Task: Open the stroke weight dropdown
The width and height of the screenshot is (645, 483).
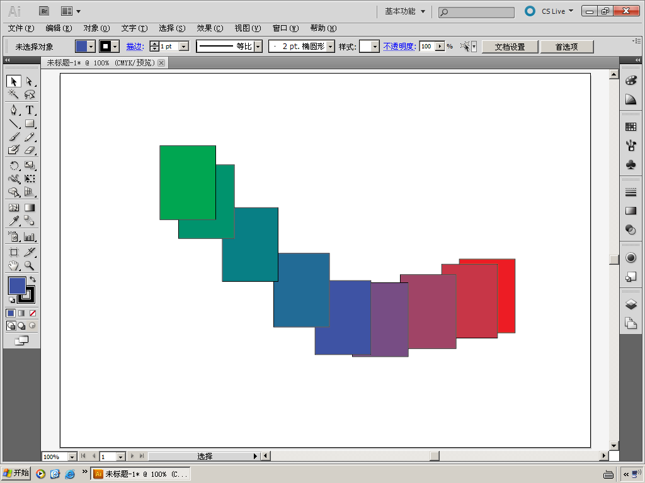Action: click(x=184, y=47)
